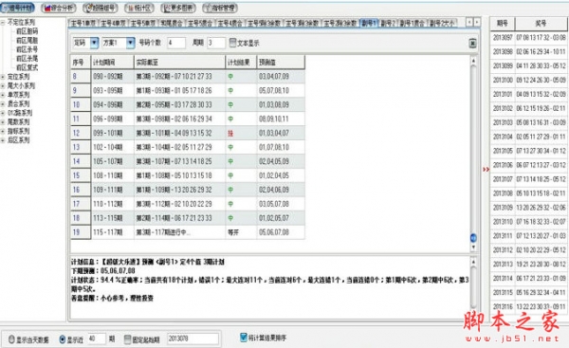
Task: Open the 更多图表 toolbar button
Action: tap(178, 8)
